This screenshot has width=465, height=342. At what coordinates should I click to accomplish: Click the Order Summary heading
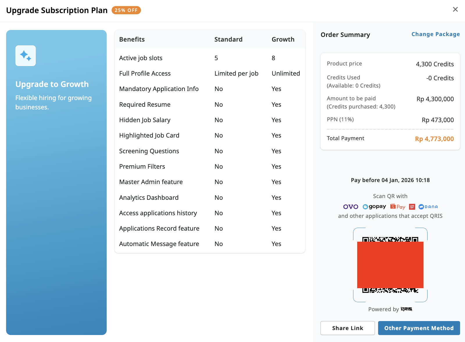[x=345, y=35]
